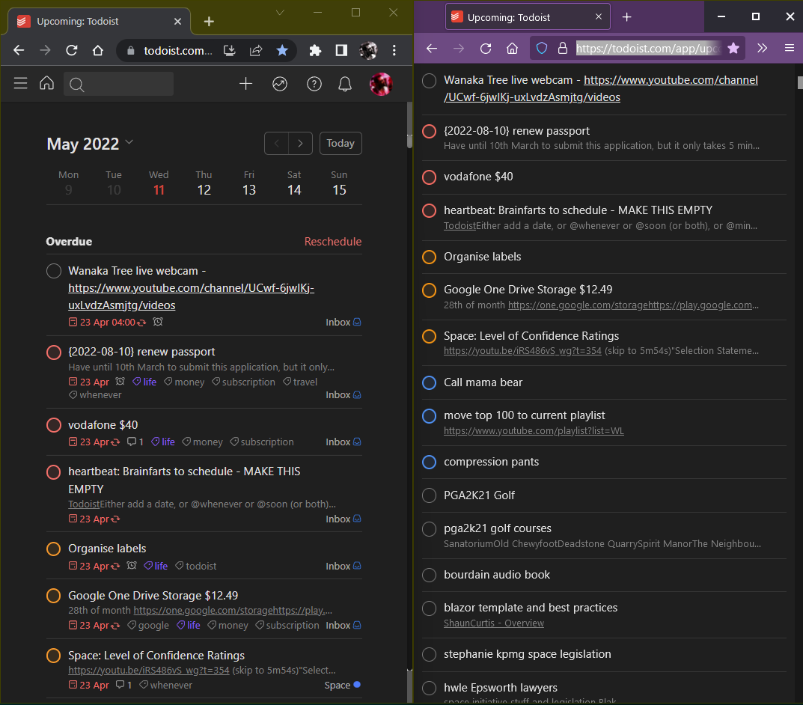Select Wed 11 in week calendar
The width and height of the screenshot is (803, 705).
pos(159,183)
